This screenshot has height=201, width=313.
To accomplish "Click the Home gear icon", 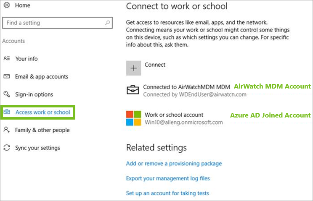I will tap(7, 5).
